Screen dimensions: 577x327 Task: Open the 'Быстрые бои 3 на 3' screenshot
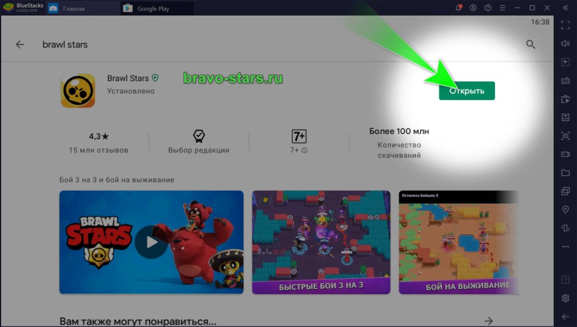[321, 242]
